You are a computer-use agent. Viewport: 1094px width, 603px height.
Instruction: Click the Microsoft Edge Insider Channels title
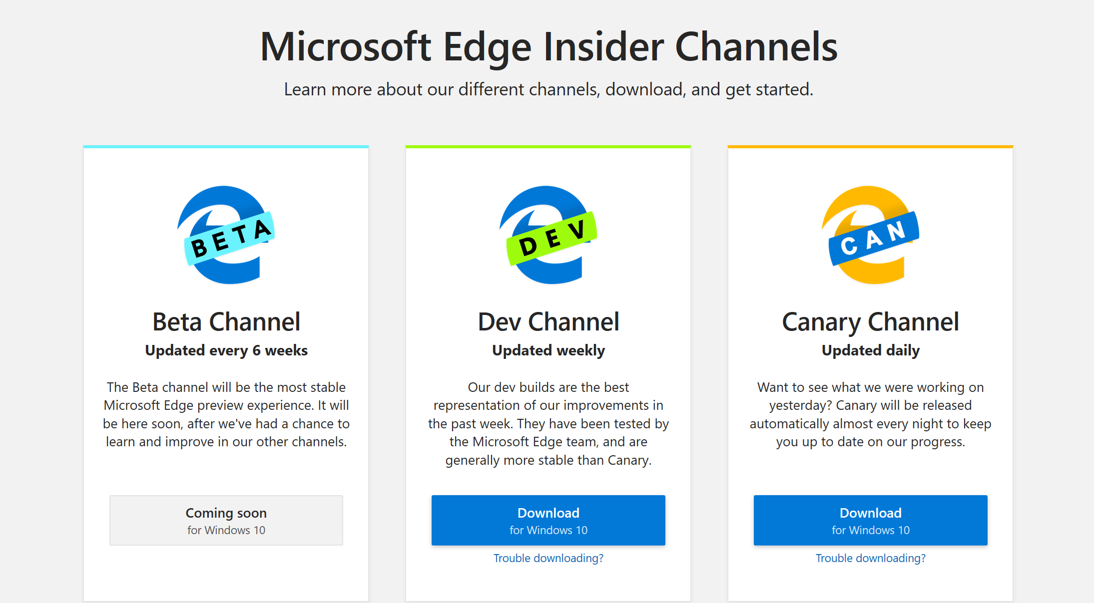(x=548, y=46)
